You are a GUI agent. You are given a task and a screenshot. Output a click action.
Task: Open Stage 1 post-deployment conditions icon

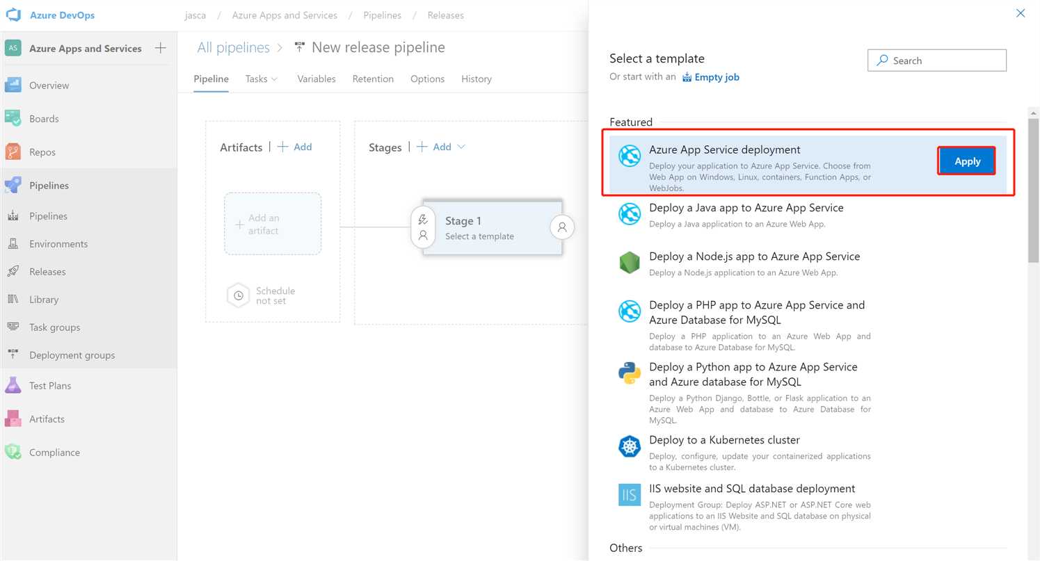(562, 227)
